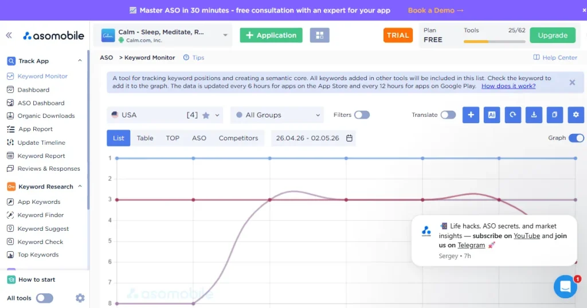Click the Tools usage progress bar
Image resolution: width=587 pixels, height=308 pixels.
pyautogui.click(x=494, y=41)
